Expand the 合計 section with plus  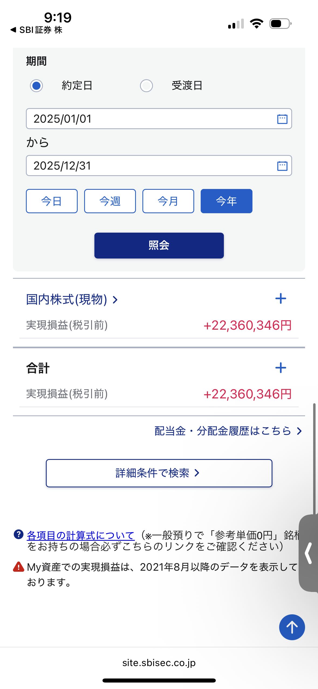pos(281,368)
